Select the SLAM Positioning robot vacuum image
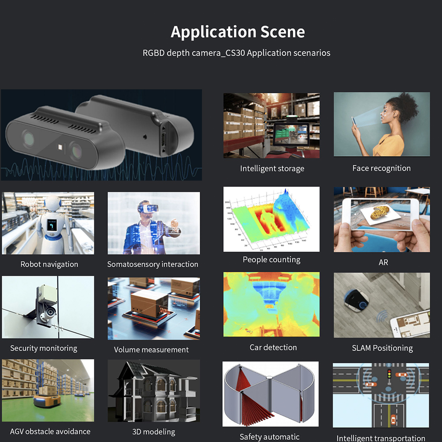This screenshot has width=442, height=442. click(381, 305)
